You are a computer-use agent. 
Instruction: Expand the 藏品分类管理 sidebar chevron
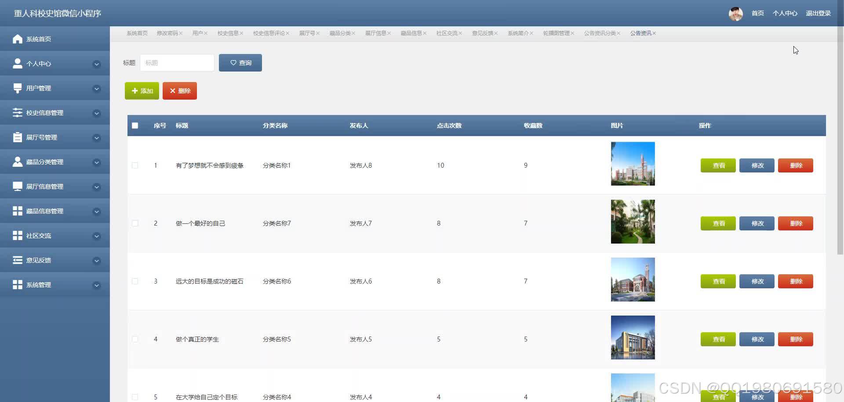click(x=97, y=162)
